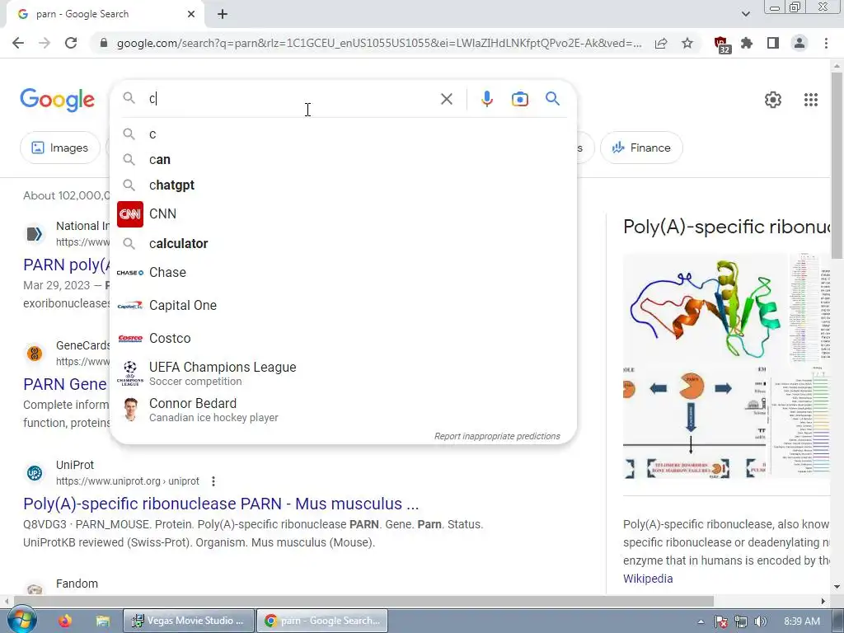The height and width of the screenshot is (633, 844).
Task: Open the tab search dropdown arrow
Action: [746, 14]
